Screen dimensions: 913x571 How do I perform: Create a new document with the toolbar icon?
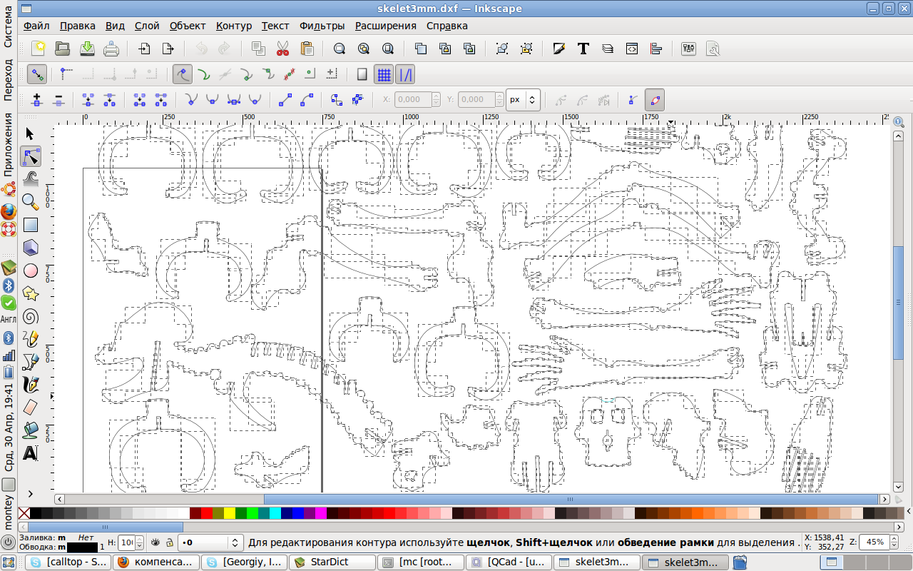click(x=39, y=49)
